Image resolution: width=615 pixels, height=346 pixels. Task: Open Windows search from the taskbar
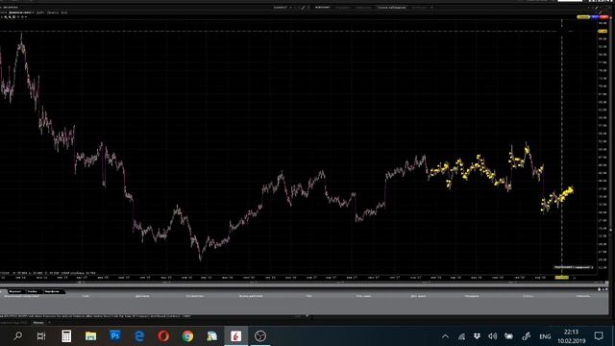click(17, 336)
